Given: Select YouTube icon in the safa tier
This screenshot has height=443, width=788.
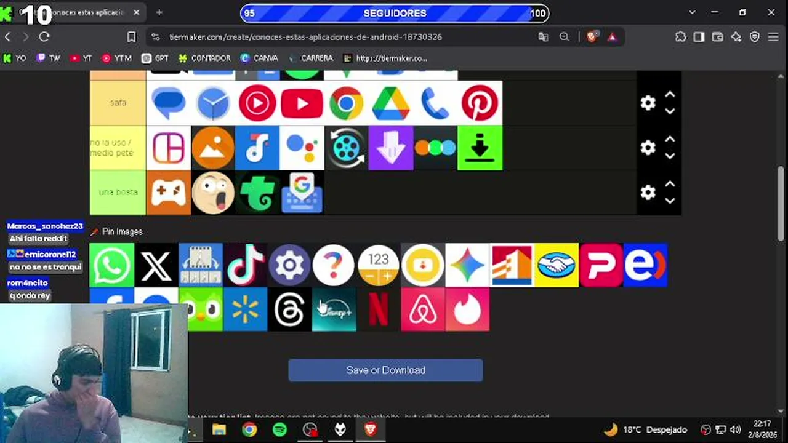Looking at the screenshot, I should (302, 103).
